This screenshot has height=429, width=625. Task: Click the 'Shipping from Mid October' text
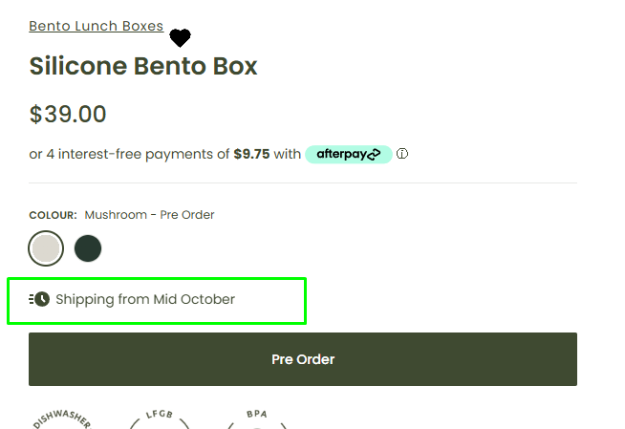click(145, 299)
